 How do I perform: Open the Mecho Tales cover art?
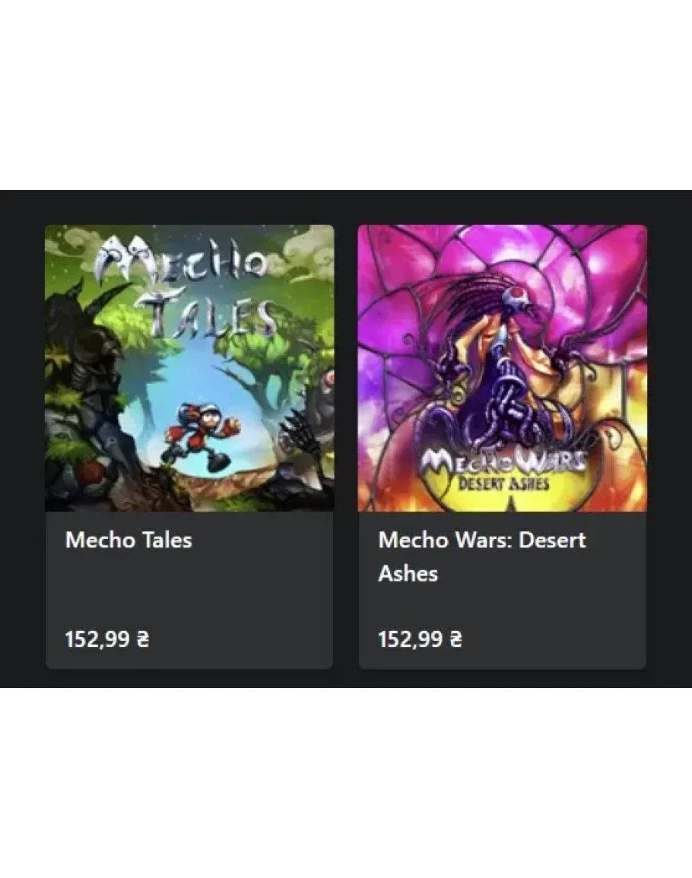click(189, 368)
